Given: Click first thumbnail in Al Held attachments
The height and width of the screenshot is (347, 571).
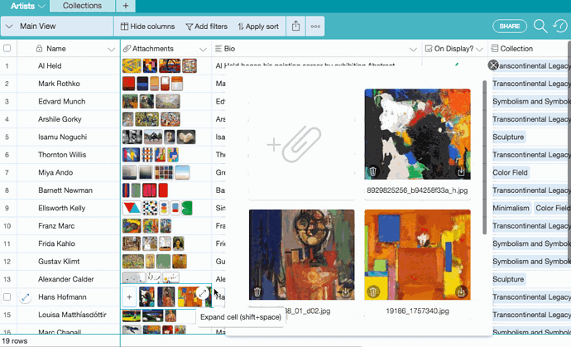Looking at the screenshot, I should [132, 65].
